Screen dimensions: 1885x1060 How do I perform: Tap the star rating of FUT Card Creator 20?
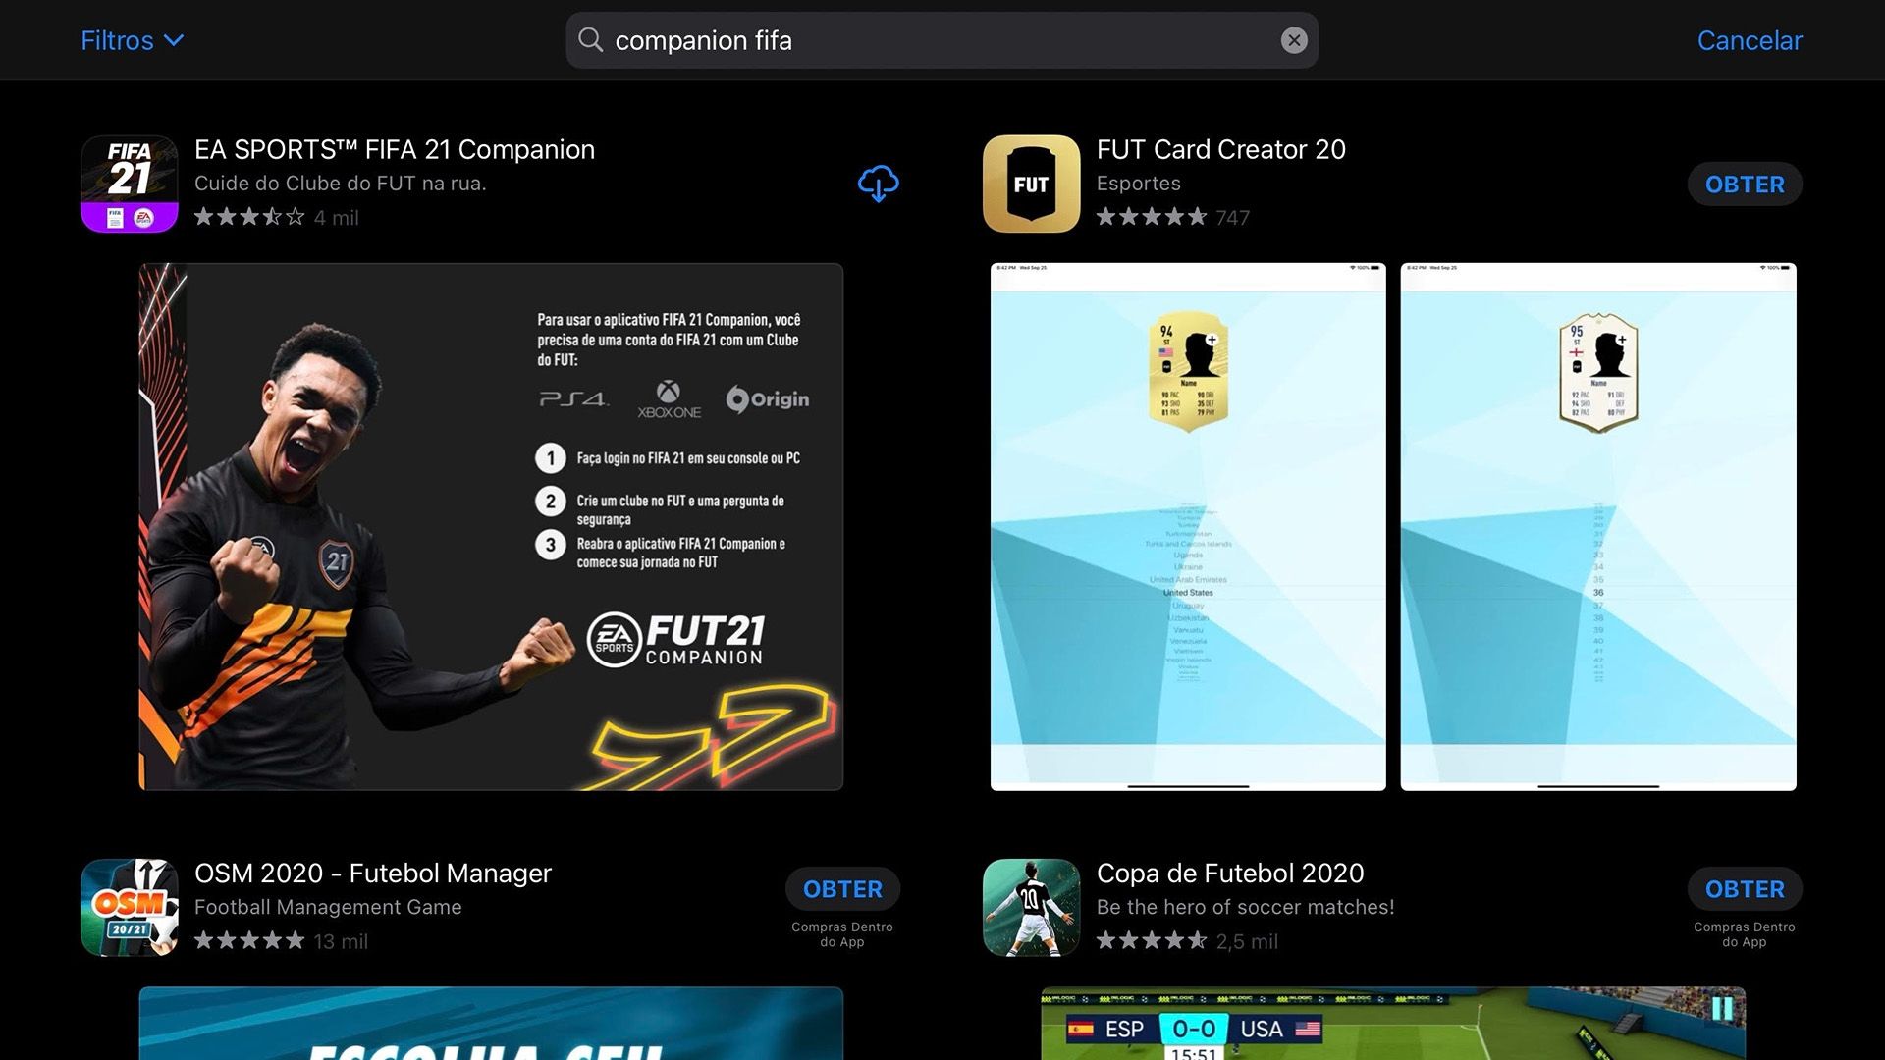tap(1151, 217)
